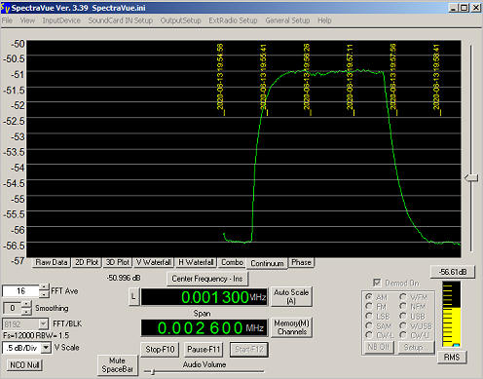Viewport: 483px width, 379px height.
Task: Click the Auto Scale (A) button
Action: [291, 296]
